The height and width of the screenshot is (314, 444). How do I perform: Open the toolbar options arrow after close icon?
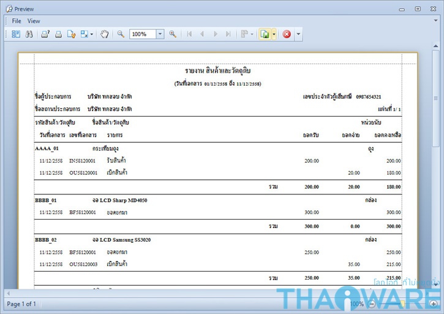pyautogui.click(x=298, y=34)
